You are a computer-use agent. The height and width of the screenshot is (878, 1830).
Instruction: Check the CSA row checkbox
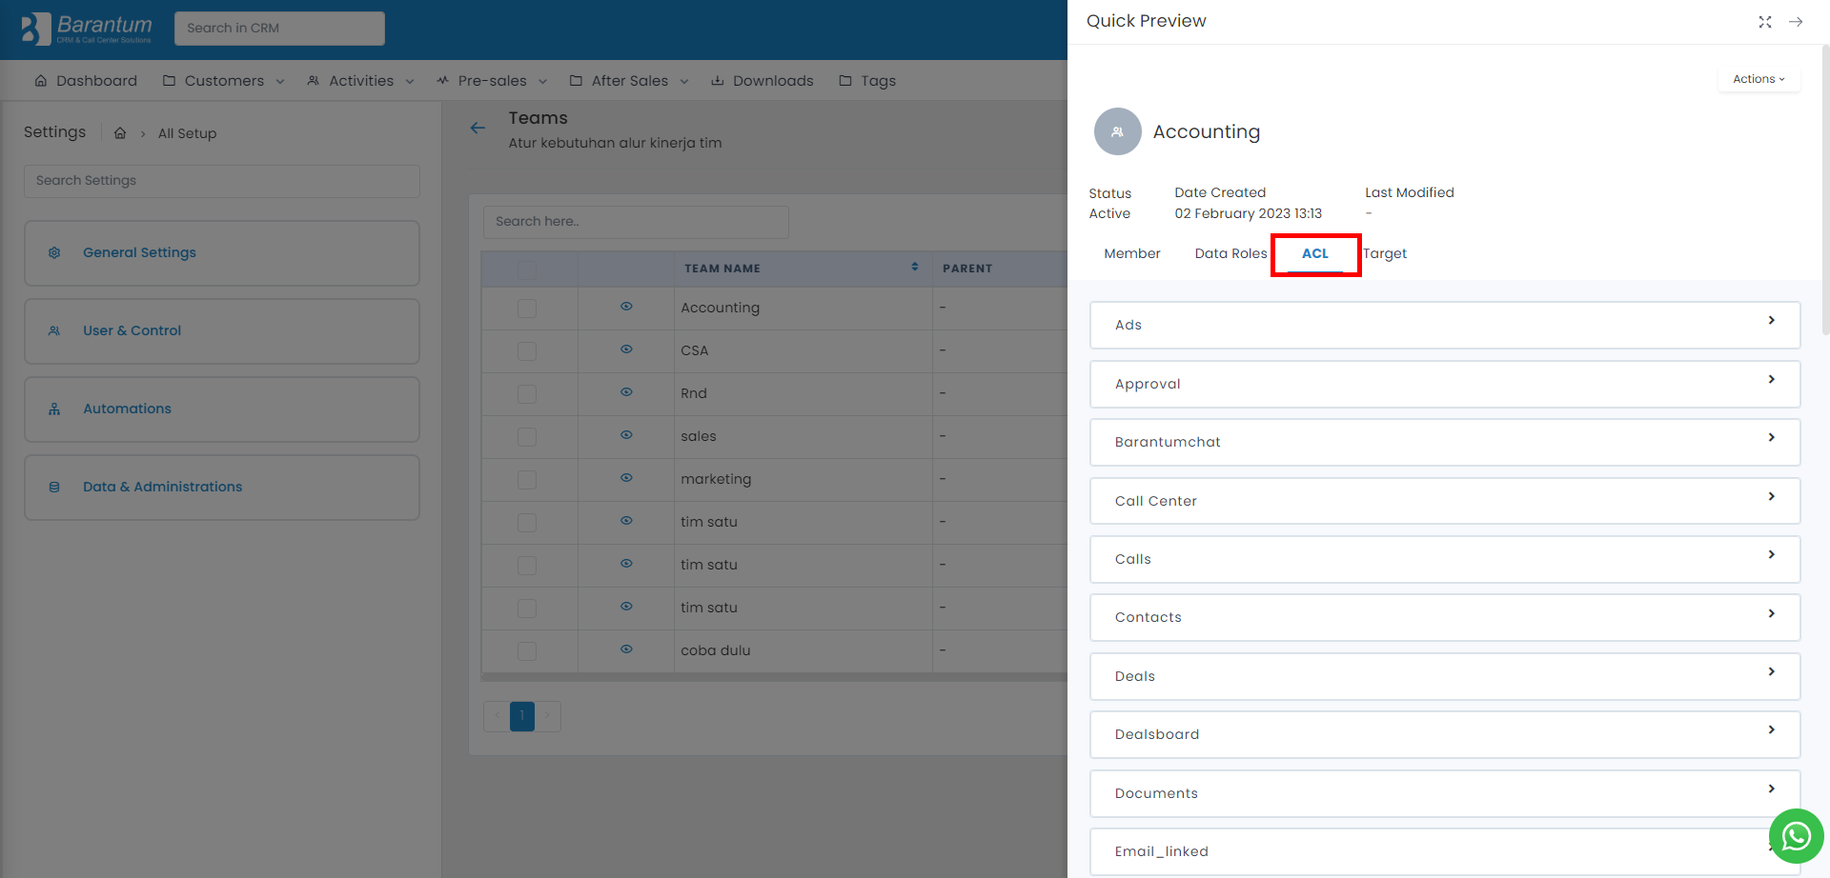coord(527,351)
